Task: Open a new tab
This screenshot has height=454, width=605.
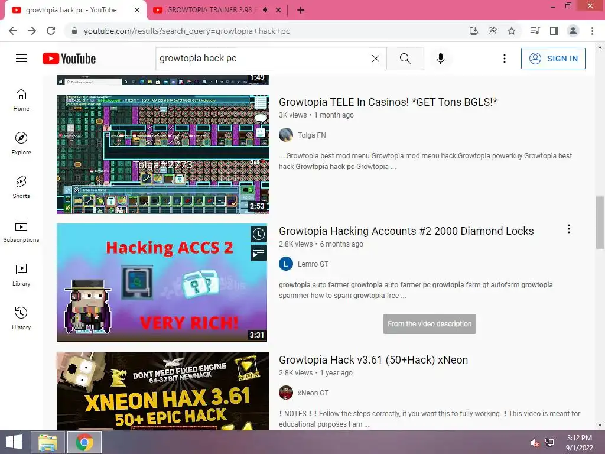Action: point(301,10)
